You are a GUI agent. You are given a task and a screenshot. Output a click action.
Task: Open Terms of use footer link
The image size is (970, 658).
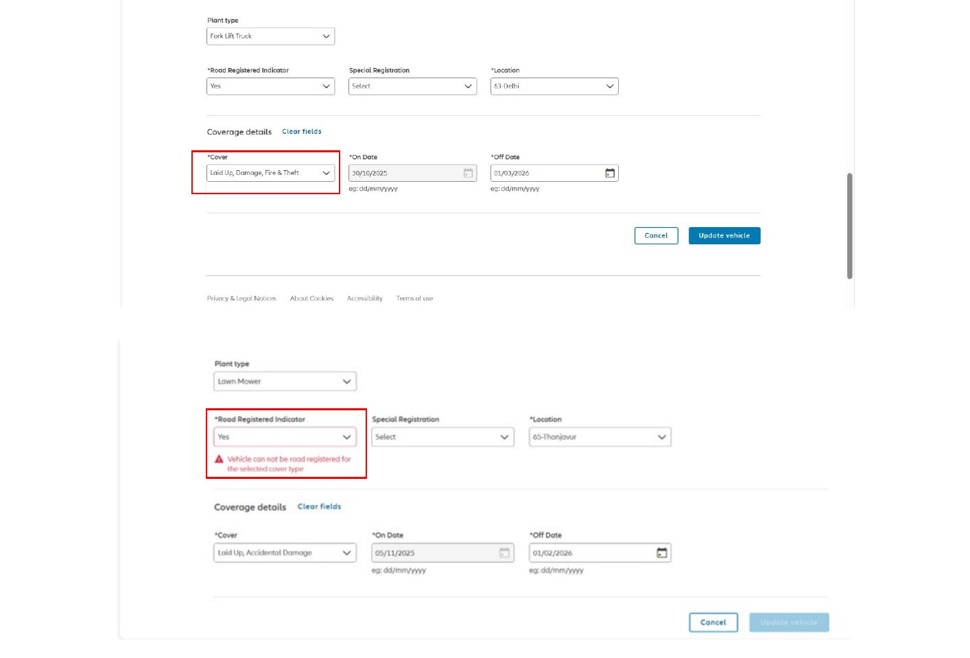coord(414,298)
